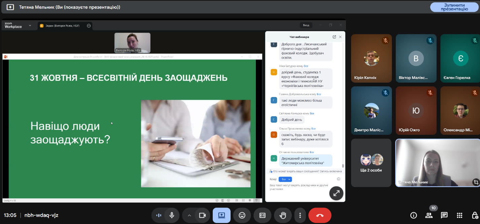Screen dimensions: 480x224
Task: Expand video settings chevron beside camera
Action: tap(189, 215)
